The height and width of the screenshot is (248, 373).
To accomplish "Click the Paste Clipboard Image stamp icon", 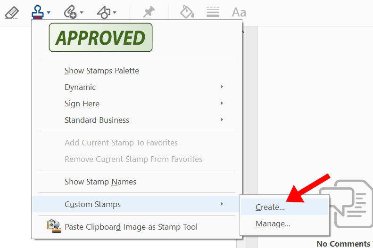I will tap(53, 226).
